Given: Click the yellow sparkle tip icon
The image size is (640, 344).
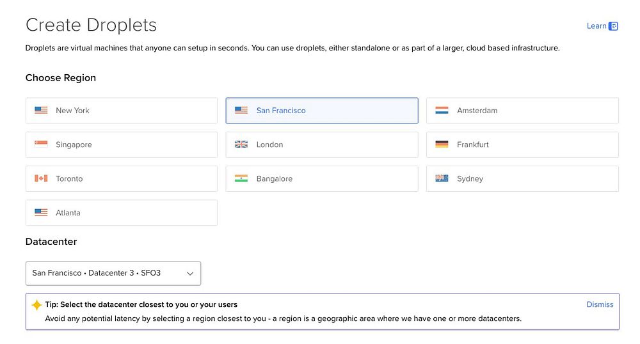Looking at the screenshot, I should pos(37,305).
